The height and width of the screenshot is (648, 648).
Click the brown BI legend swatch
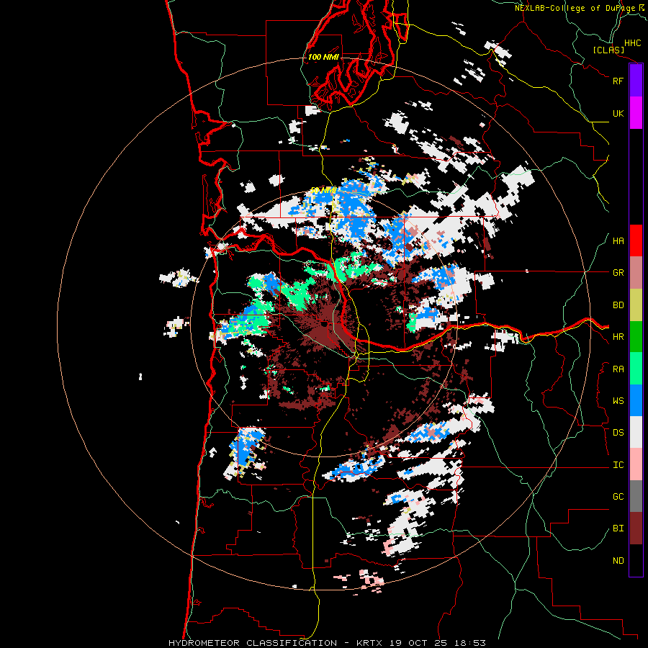click(x=636, y=528)
